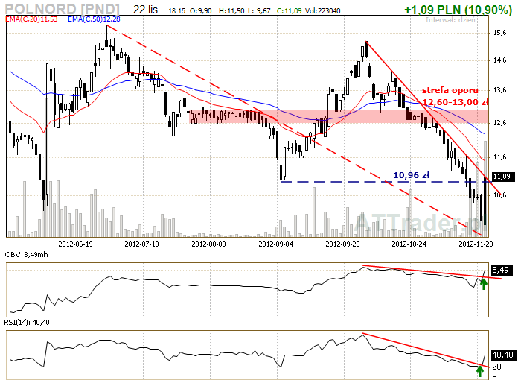Click the date axis label 2012-09-04
Image resolution: width=521 pixels, height=389 pixels.
[276, 244]
